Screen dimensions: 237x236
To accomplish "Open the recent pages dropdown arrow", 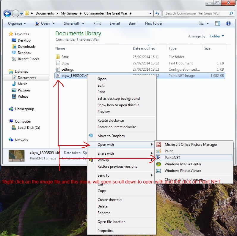I will click(21, 14).
